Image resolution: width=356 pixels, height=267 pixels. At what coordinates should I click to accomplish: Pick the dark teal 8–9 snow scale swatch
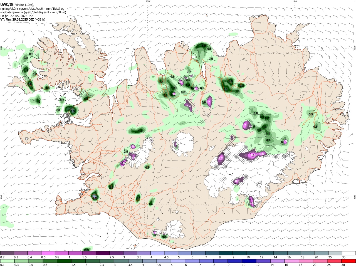click(x=226, y=253)
